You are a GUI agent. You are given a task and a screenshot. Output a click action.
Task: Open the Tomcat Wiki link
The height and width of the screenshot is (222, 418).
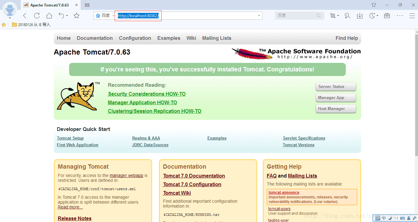(x=177, y=193)
